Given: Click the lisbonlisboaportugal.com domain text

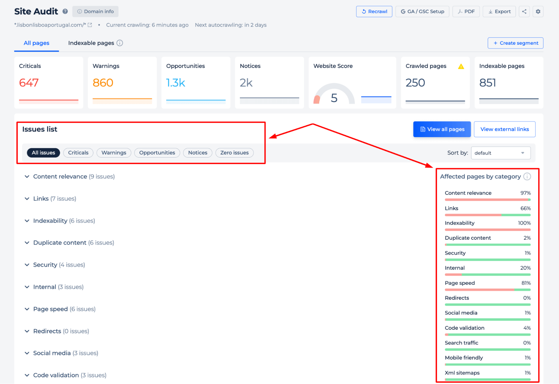Looking at the screenshot, I should [x=50, y=25].
